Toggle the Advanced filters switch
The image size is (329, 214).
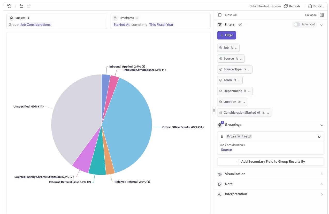tap(297, 24)
